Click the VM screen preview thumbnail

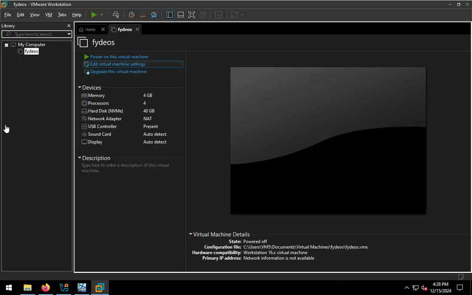(328, 140)
